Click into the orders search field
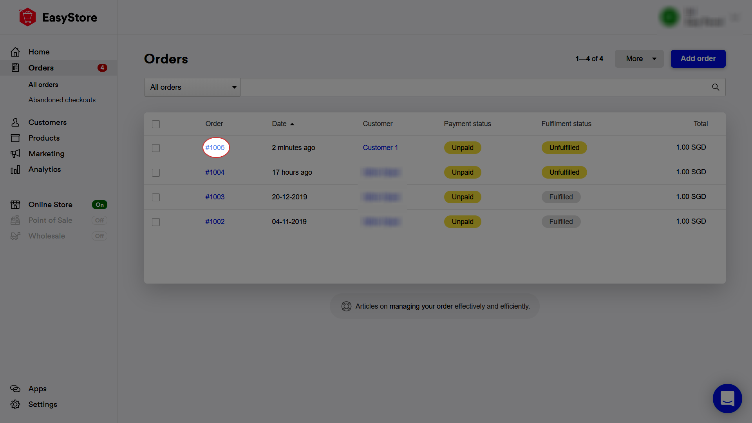 click(474, 87)
